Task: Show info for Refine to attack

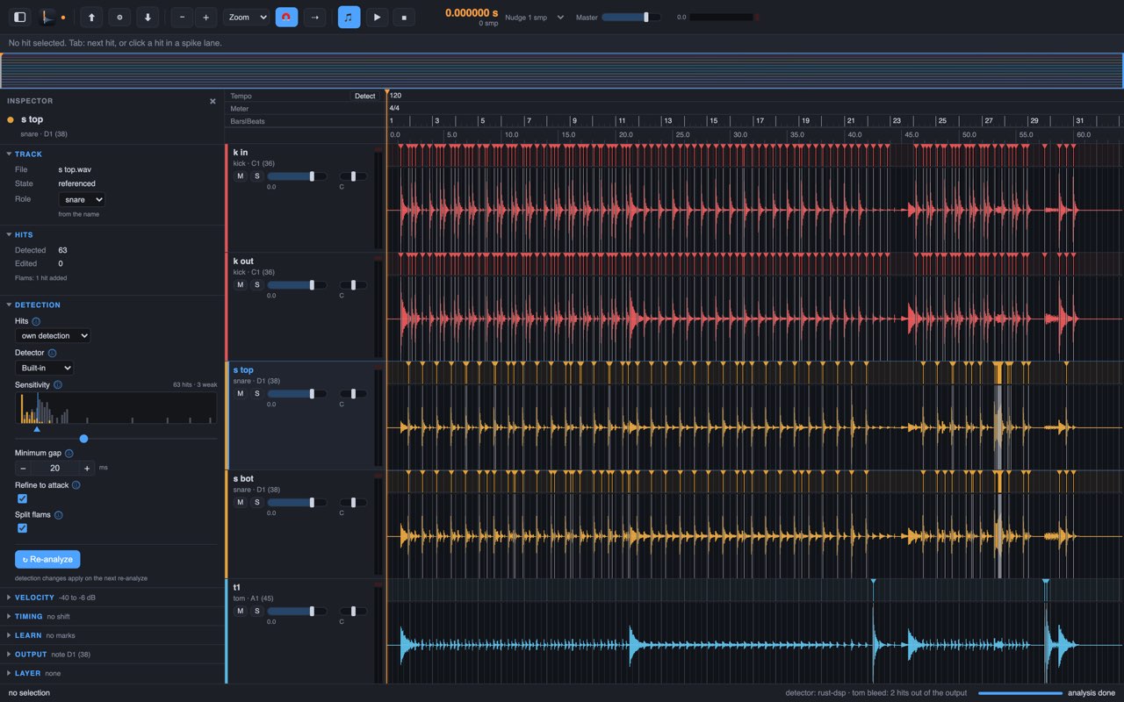Action: 76,485
